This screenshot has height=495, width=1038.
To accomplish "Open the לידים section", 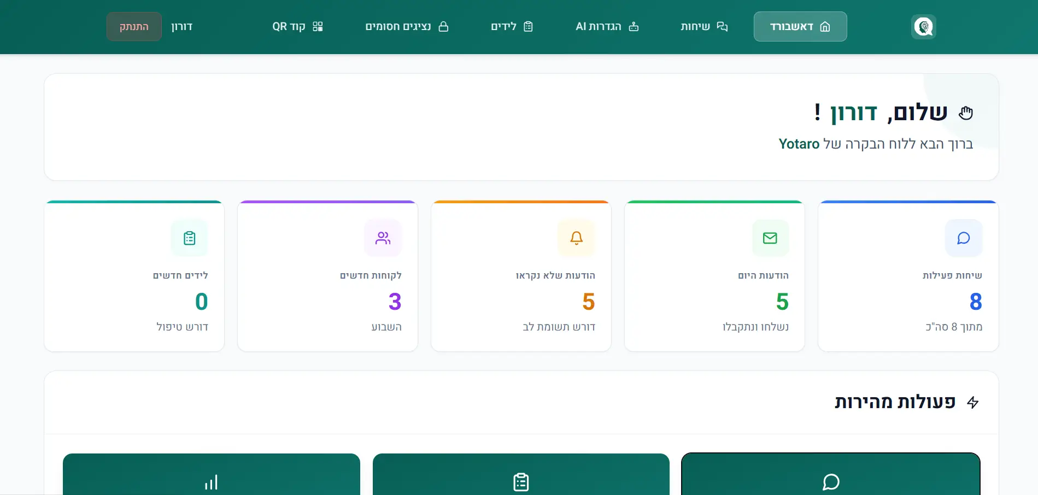I will point(512,26).
